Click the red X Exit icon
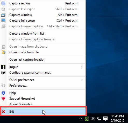 click(3, 112)
